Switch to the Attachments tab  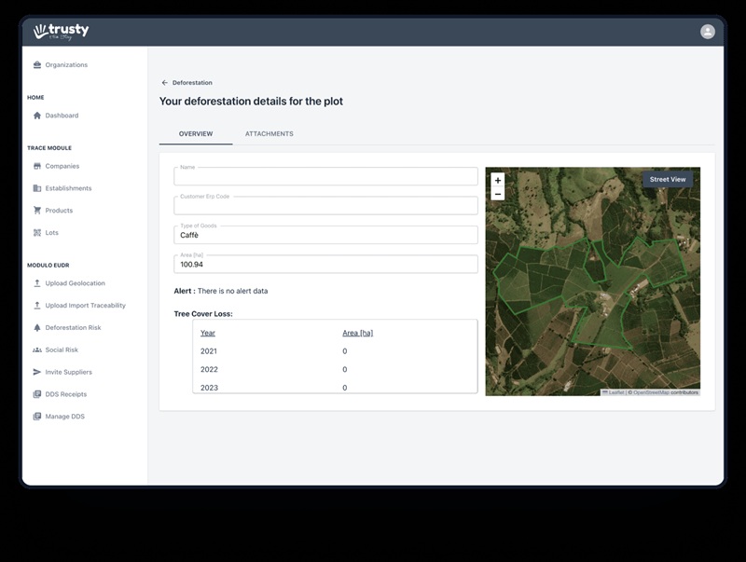[269, 134]
